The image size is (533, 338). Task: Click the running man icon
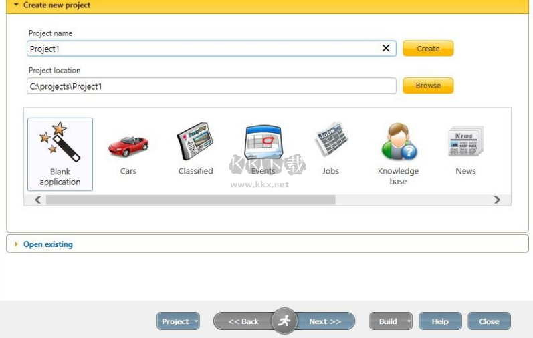coord(284,321)
